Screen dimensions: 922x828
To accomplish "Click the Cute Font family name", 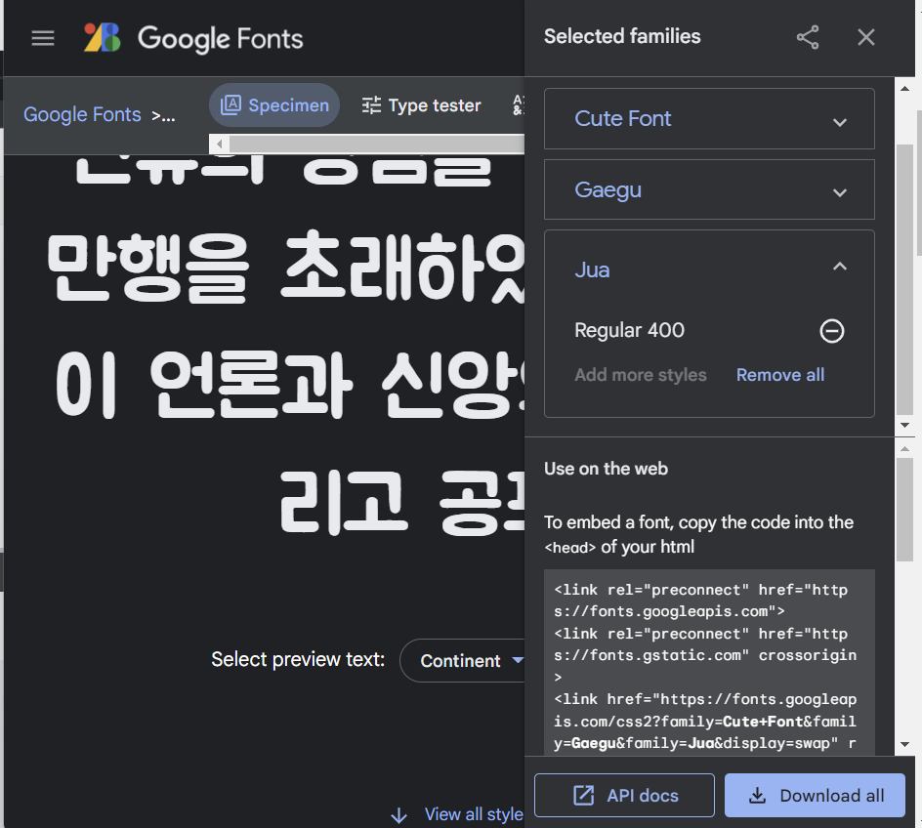I will pos(623,119).
